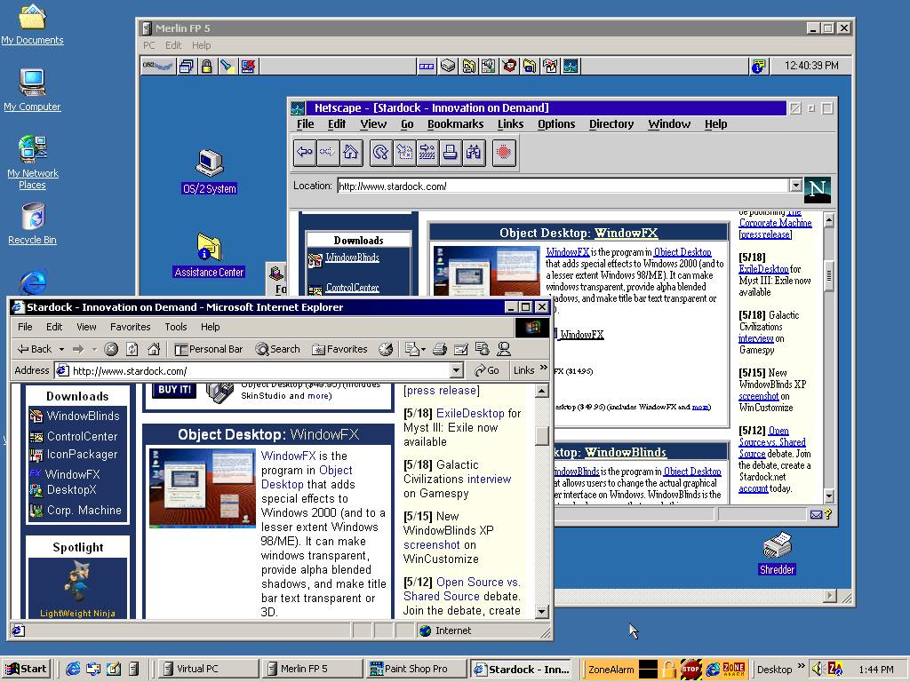Image resolution: width=910 pixels, height=682 pixels.
Task: Open the Favorites menu in Internet Explorer
Action: click(x=130, y=327)
